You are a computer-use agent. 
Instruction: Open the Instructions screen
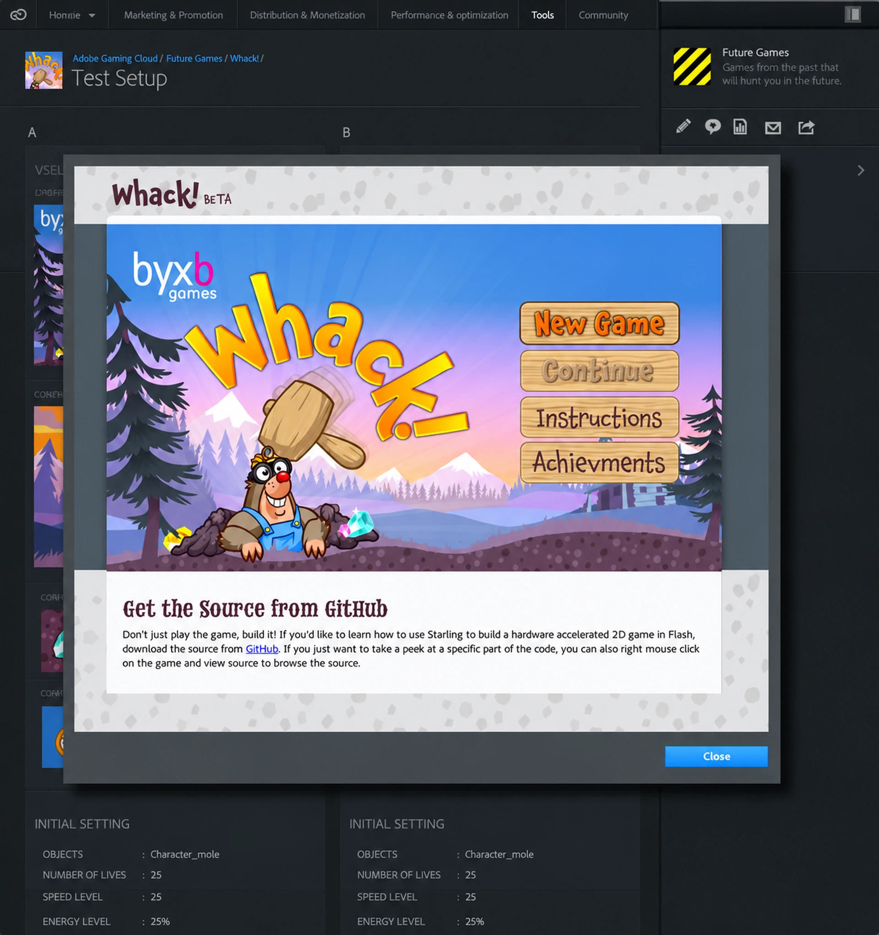pyautogui.click(x=599, y=417)
